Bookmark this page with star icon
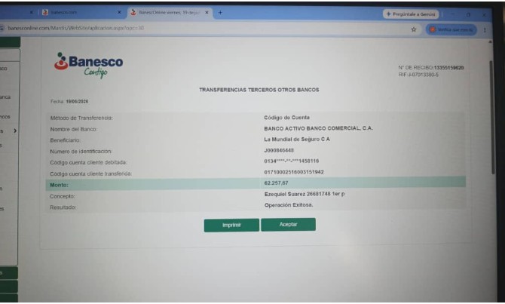The width and height of the screenshot is (505, 304). coord(414,29)
